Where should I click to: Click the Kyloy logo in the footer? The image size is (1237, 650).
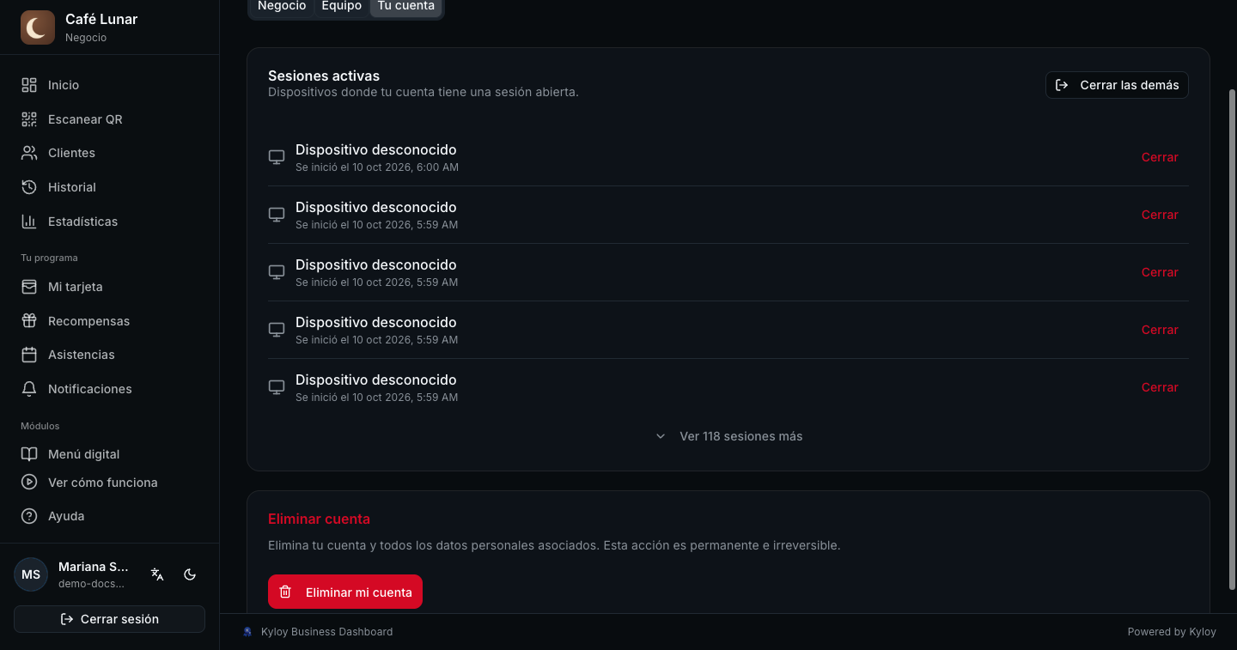pyautogui.click(x=247, y=632)
